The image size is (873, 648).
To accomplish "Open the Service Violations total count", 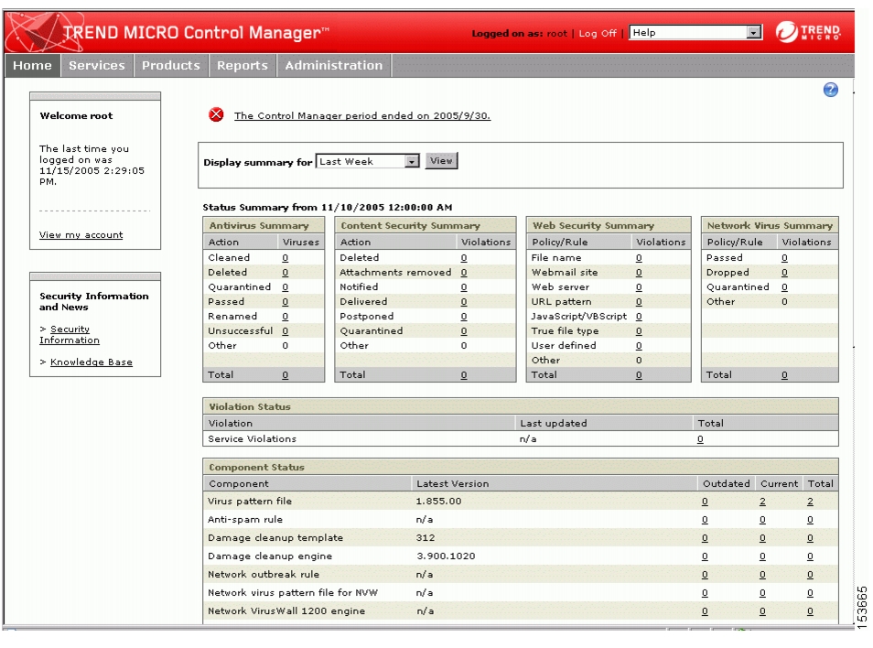I will pos(700,439).
